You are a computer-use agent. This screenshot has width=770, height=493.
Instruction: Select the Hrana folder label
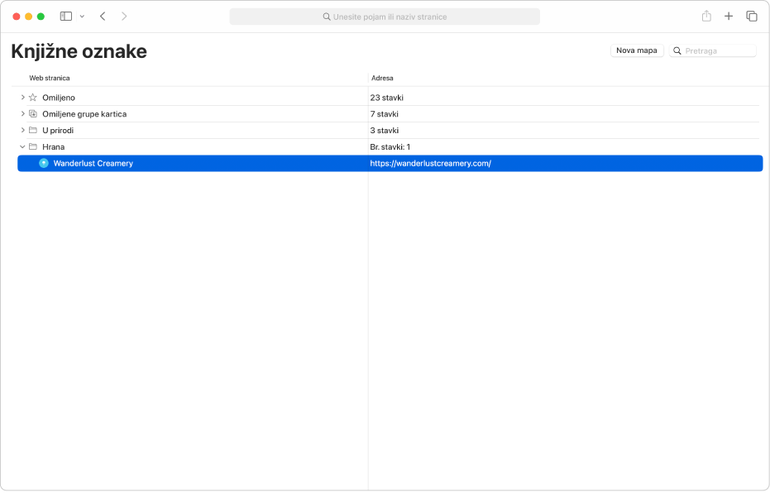[54, 146]
